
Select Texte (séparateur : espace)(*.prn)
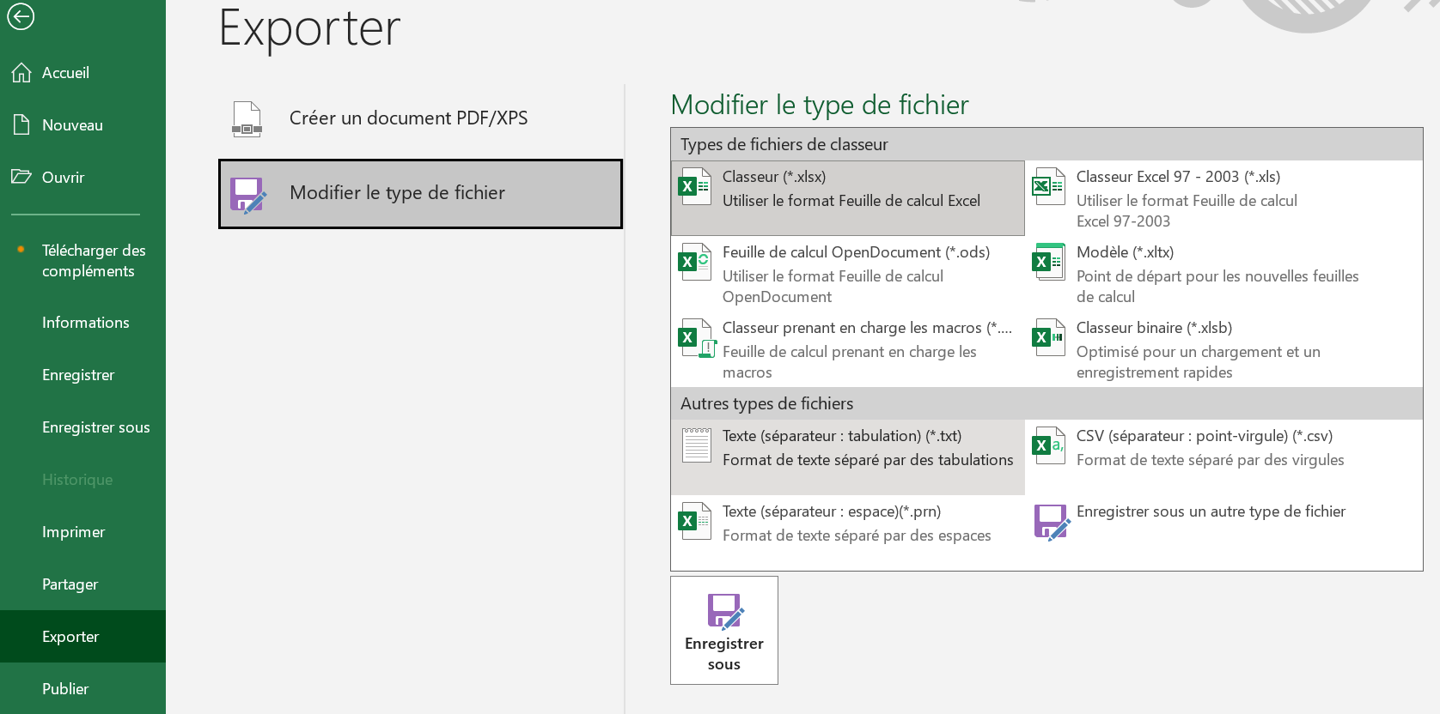click(848, 533)
